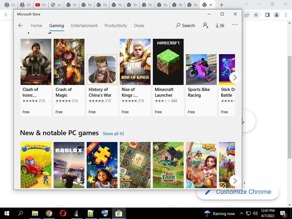Open the volume speaker icon
Image resolution: width=292 pixels, height=219 pixels.
coord(255,213)
